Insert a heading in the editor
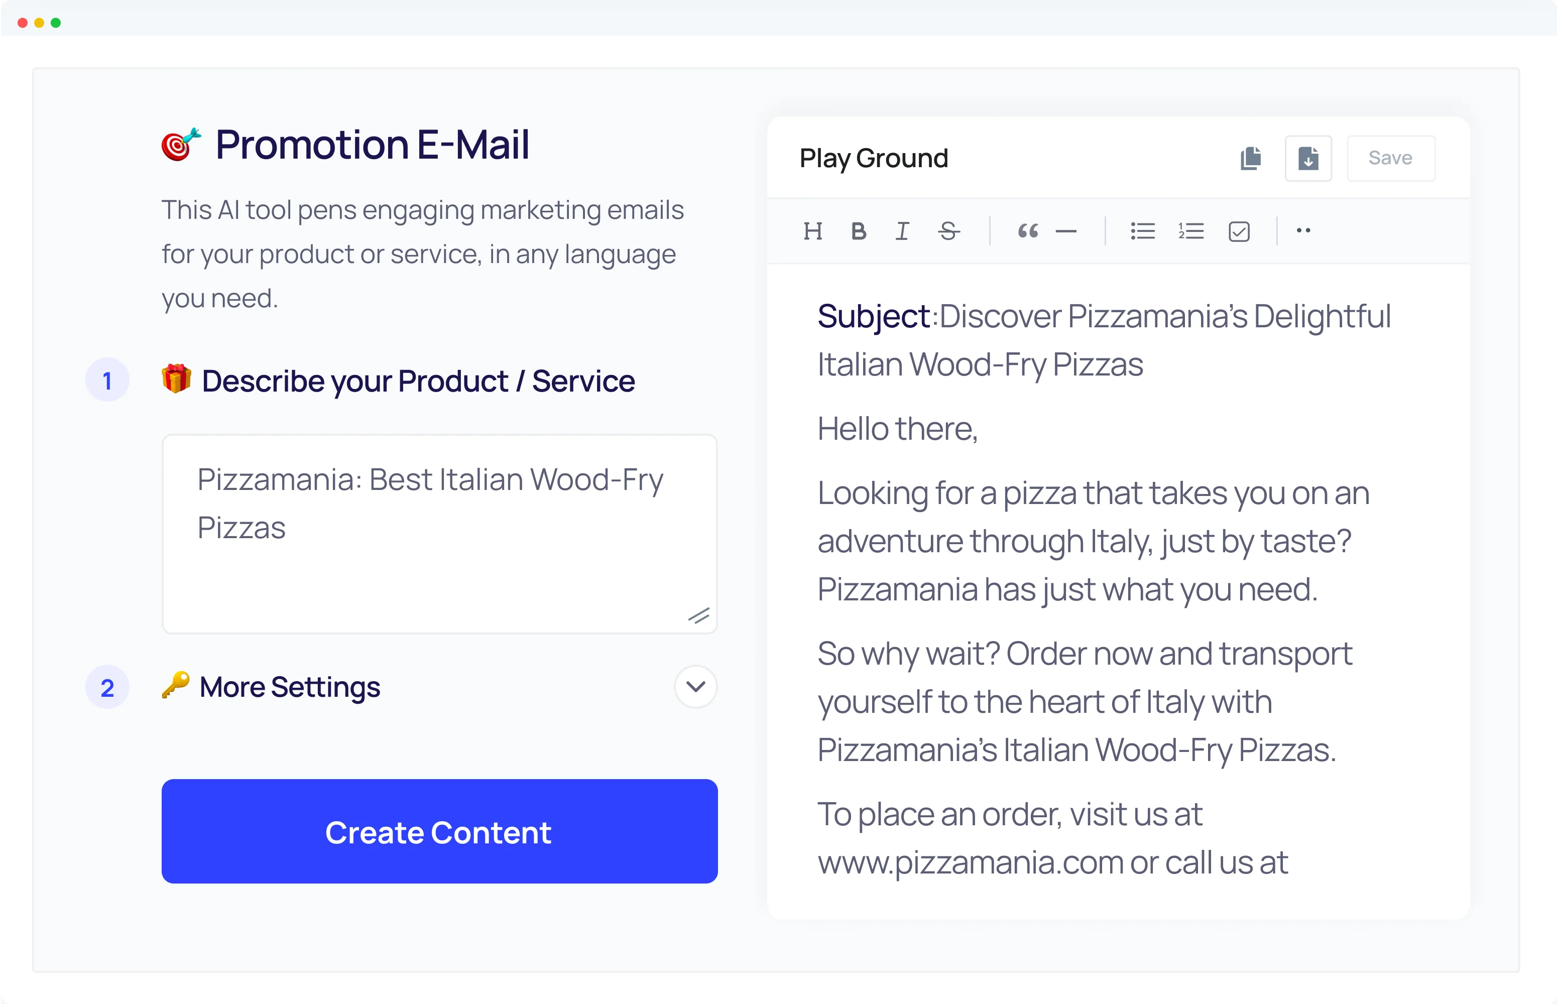Screen dimensions: 1557x1004 (813, 231)
